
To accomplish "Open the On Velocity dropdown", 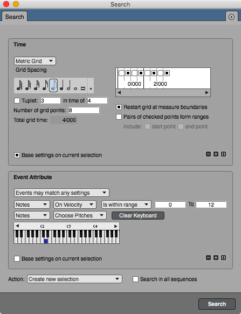I will coord(75,204).
